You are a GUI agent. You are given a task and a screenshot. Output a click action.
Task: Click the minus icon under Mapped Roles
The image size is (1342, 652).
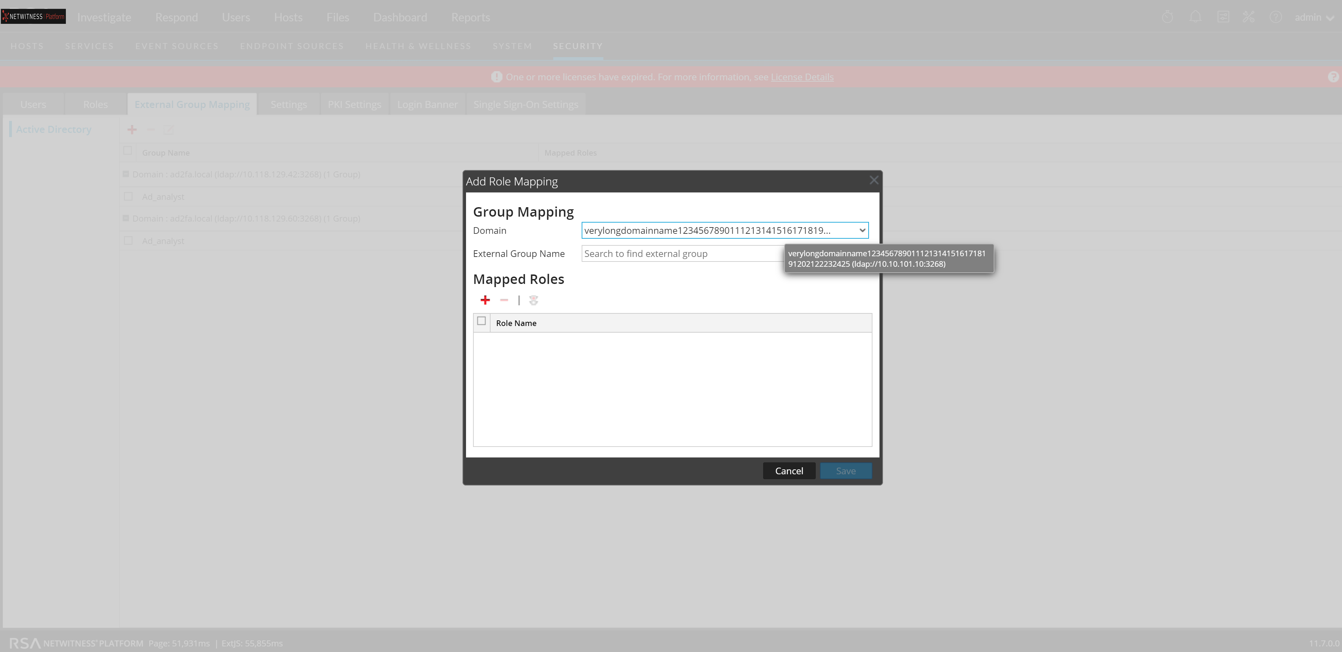[x=504, y=300]
